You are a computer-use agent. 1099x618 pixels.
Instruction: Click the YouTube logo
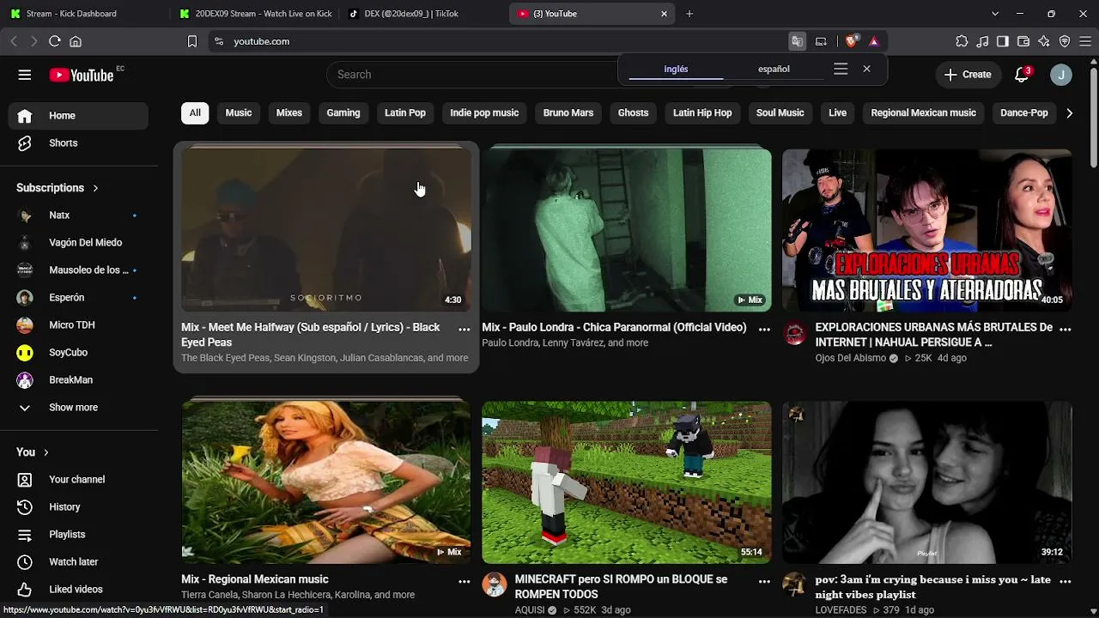[x=82, y=75]
